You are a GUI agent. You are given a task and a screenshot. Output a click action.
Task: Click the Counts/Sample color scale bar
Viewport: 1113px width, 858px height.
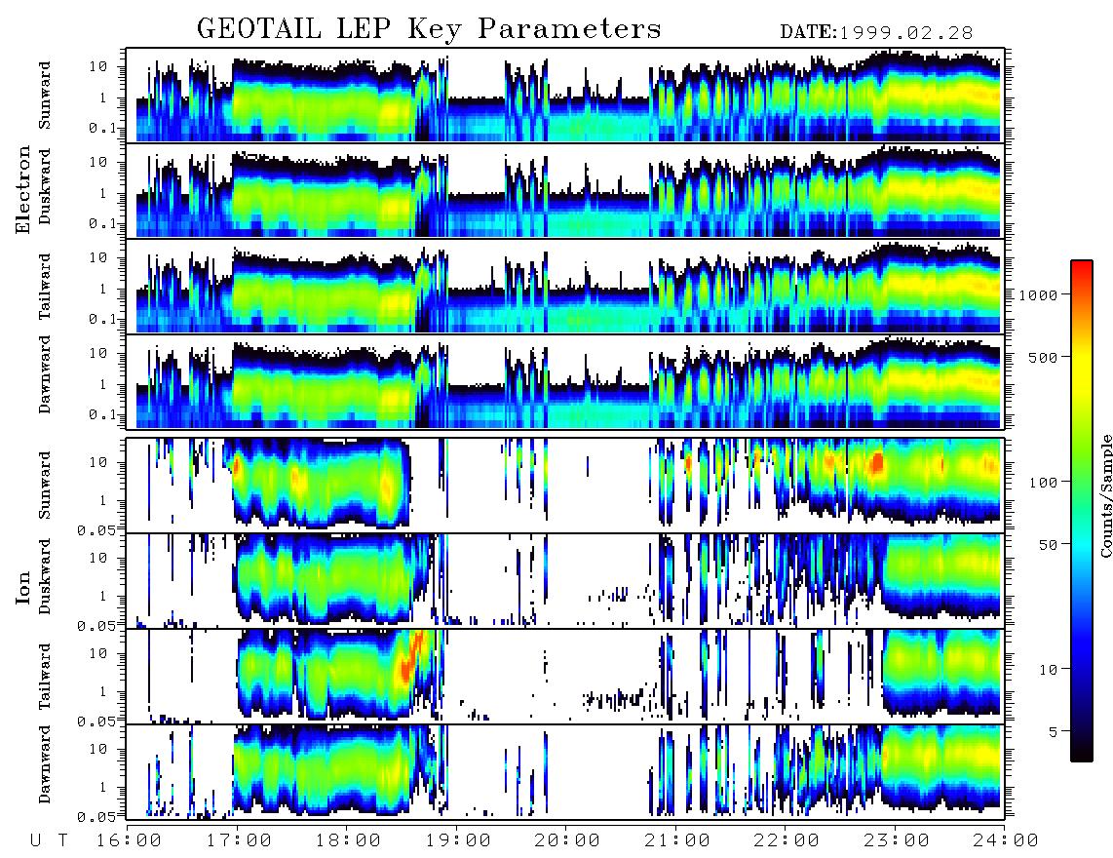pyautogui.click(x=1082, y=512)
